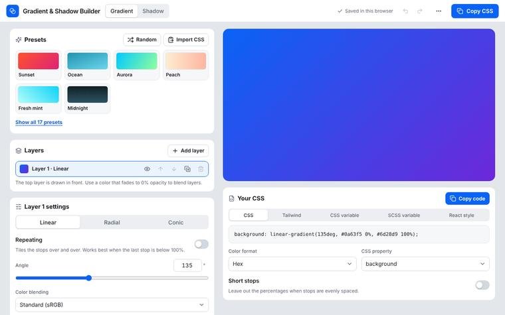
Task: Apply the Aurora preset
Action: click(137, 65)
